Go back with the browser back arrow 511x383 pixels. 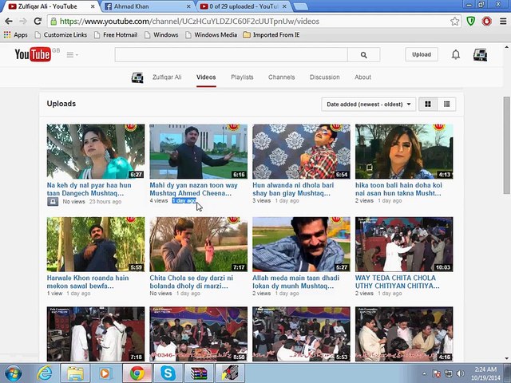click(x=9, y=22)
